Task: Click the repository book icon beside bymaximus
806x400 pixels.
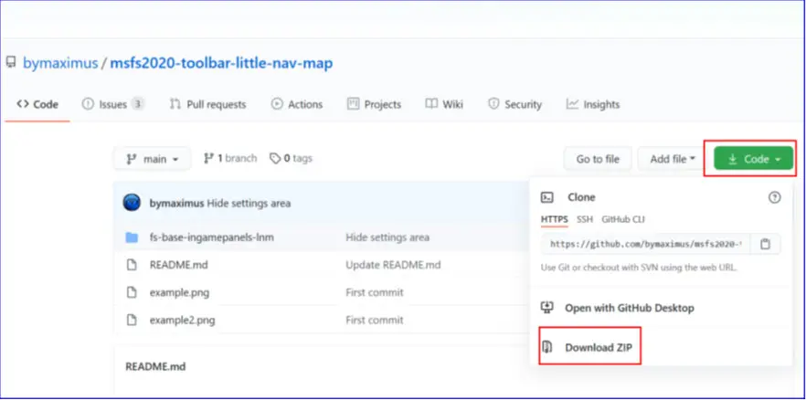Action: [11, 63]
